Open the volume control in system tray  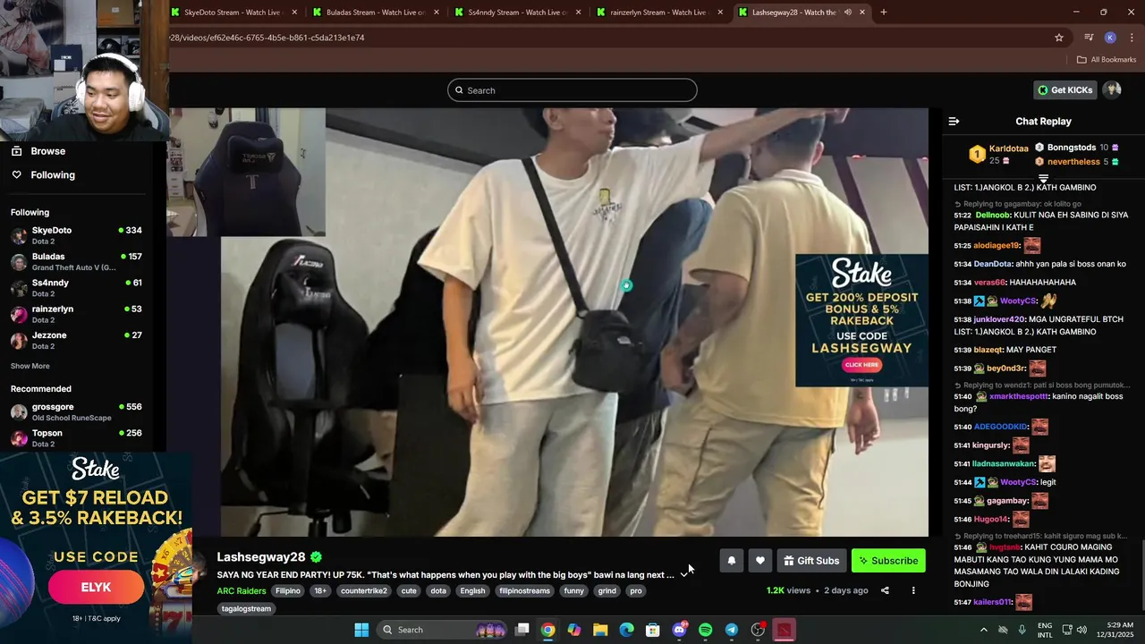coord(1081,630)
